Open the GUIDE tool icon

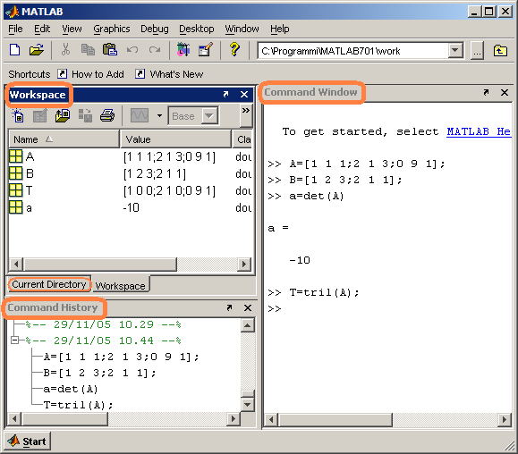pos(206,50)
